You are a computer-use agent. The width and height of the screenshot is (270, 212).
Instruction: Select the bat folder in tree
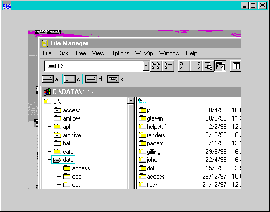click(62, 143)
